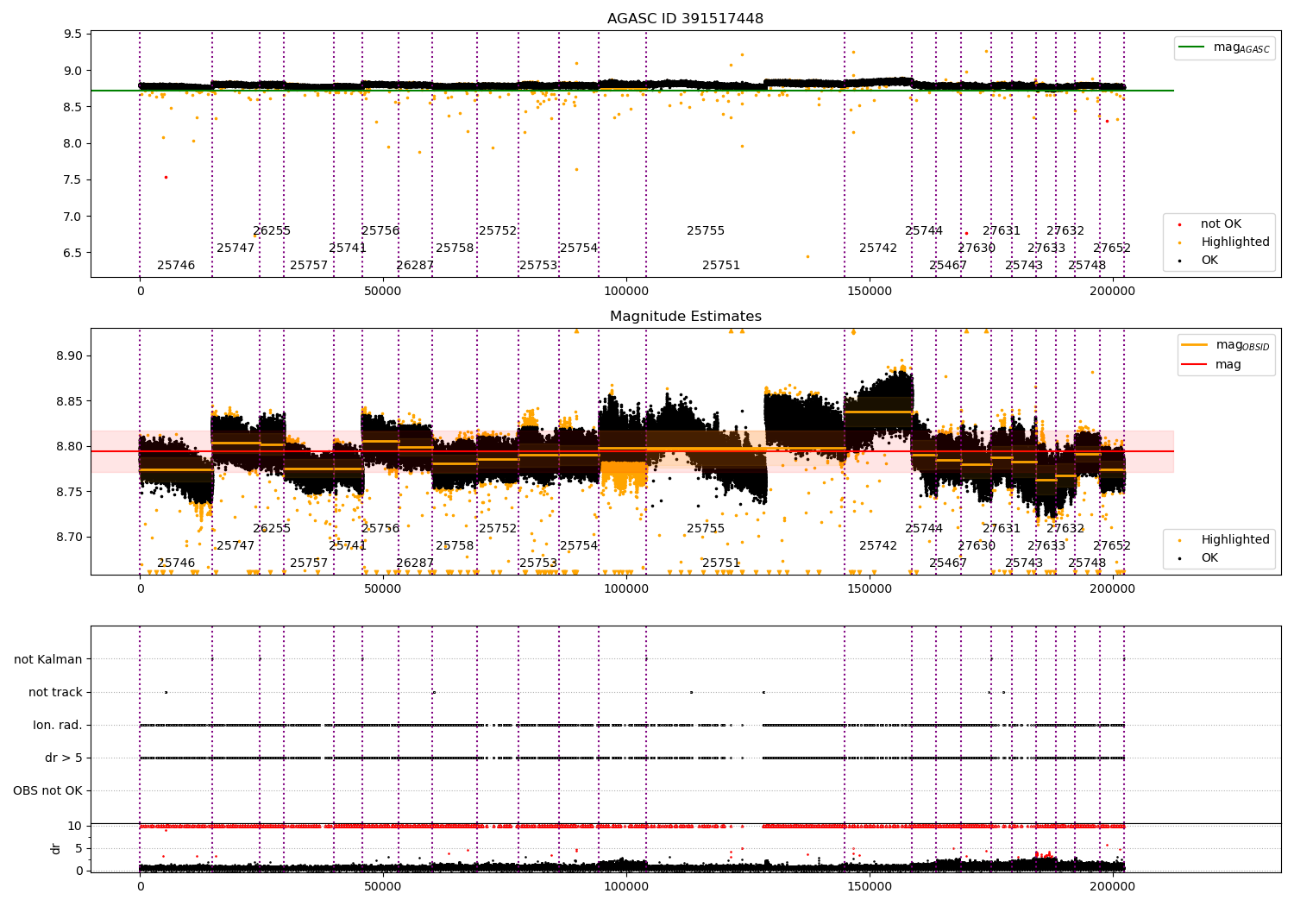Image resolution: width=1294 pixels, height=906 pixels.
Task: Click y-axis tick 8.70 in Magnitude Estimates plot
Action: click(x=70, y=537)
